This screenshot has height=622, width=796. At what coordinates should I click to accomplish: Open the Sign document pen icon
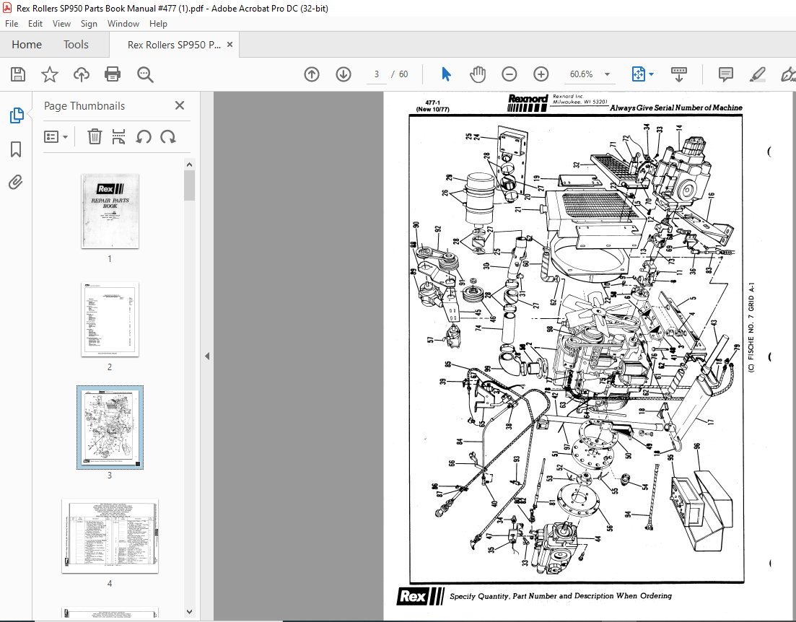pyautogui.click(x=788, y=74)
